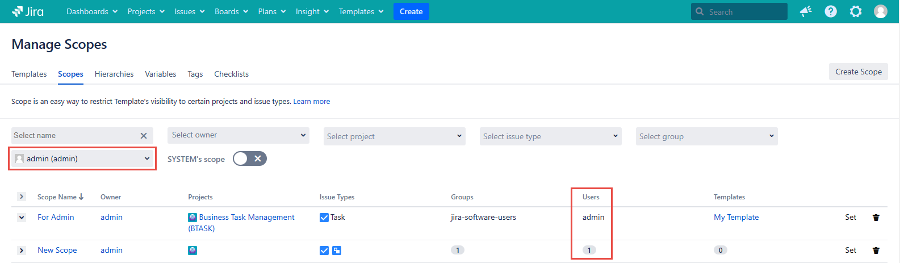
Task: Open the admin (admin) user dropdown
Action: coord(82,158)
